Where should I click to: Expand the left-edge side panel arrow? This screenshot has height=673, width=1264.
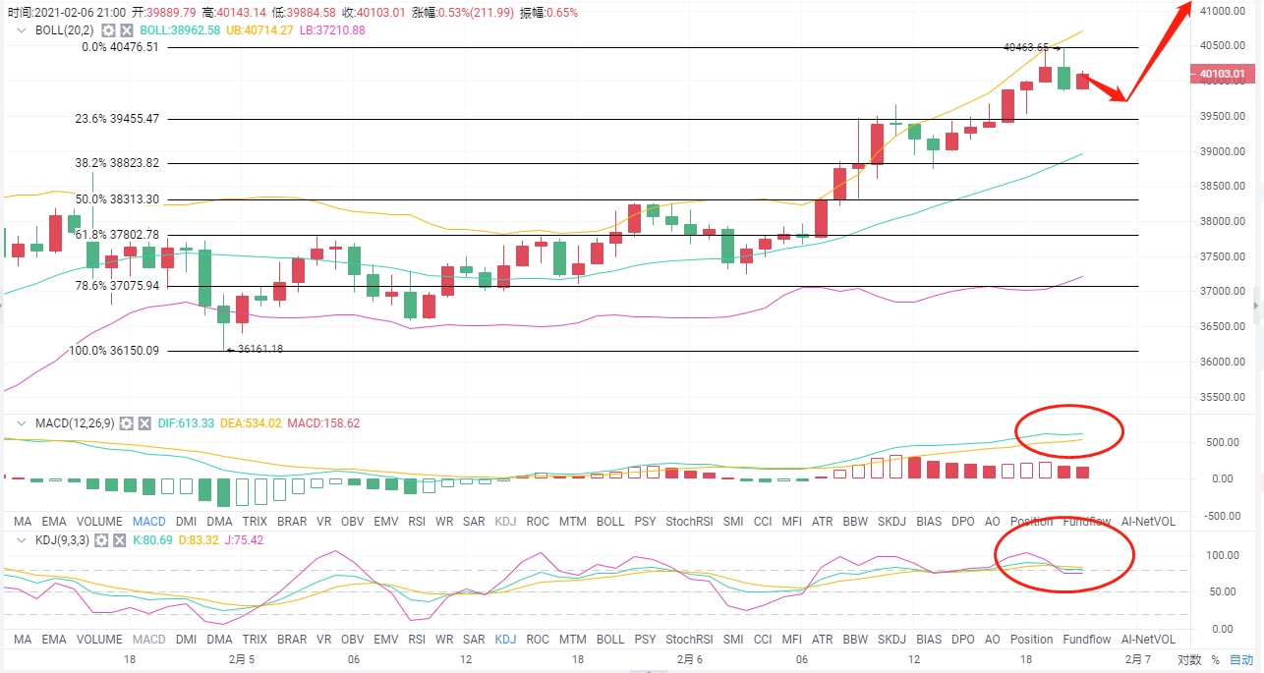[3, 307]
